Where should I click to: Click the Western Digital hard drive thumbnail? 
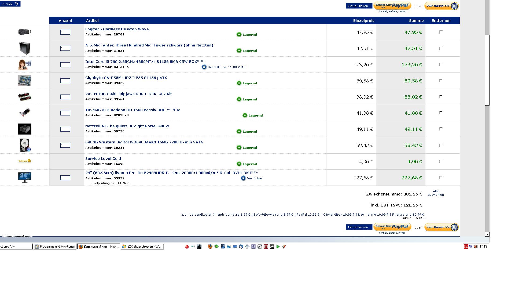point(25,145)
